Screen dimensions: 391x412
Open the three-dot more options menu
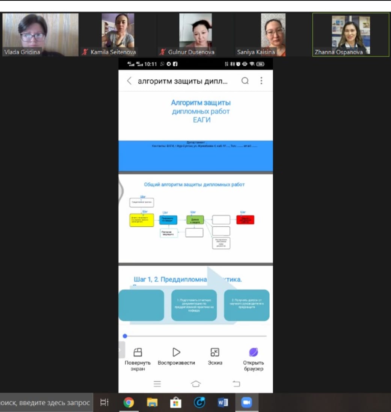pos(261,81)
